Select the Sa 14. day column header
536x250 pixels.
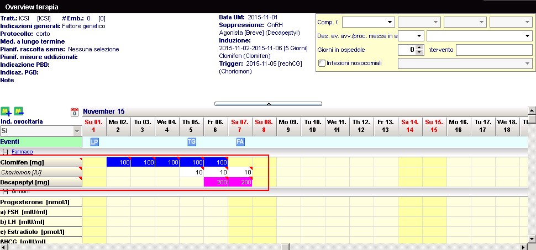tap(410, 126)
